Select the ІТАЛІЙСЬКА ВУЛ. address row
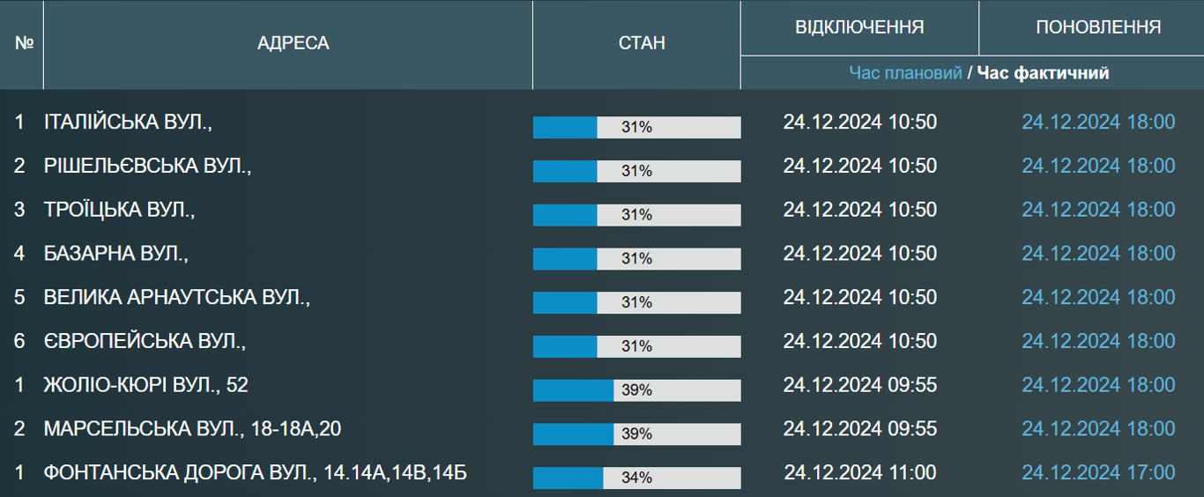The image size is (1204, 497). click(x=129, y=122)
